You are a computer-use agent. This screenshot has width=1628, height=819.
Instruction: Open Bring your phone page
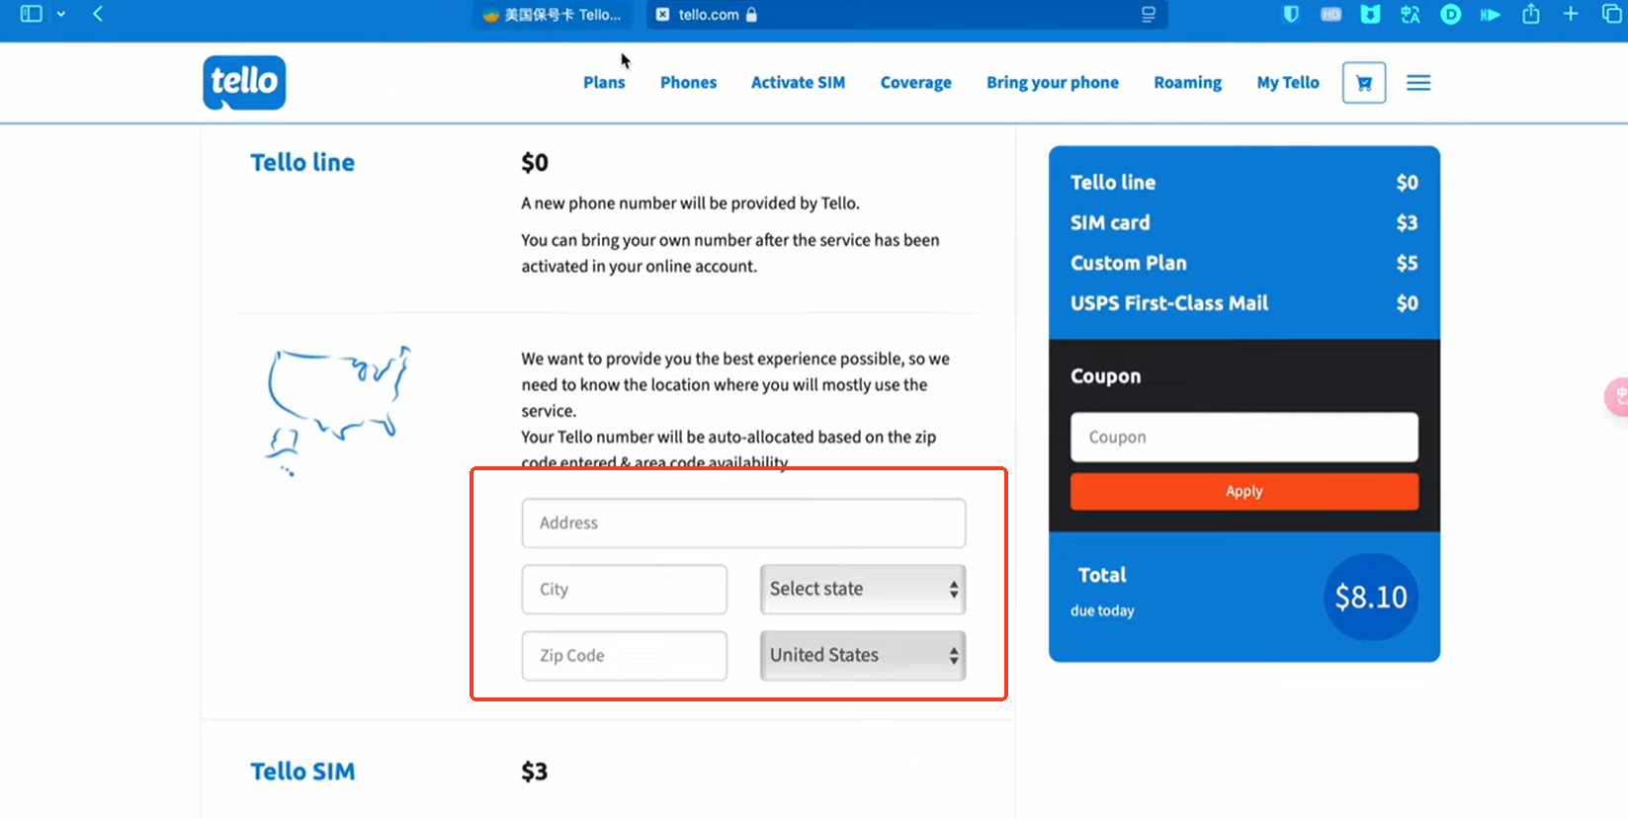(x=1052, y=83)
